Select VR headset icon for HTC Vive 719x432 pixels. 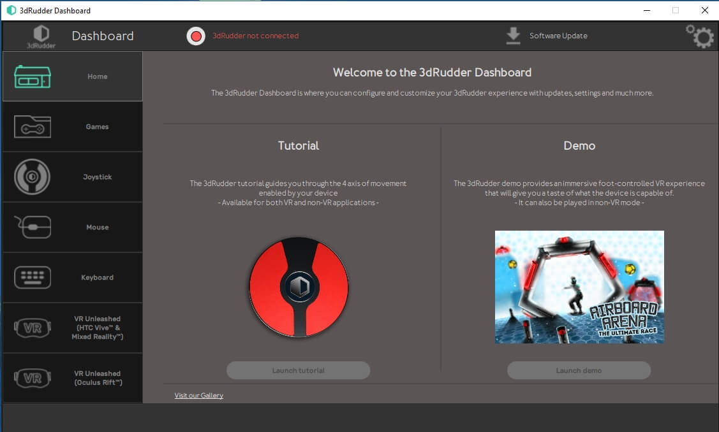click(x=33, y=328)
